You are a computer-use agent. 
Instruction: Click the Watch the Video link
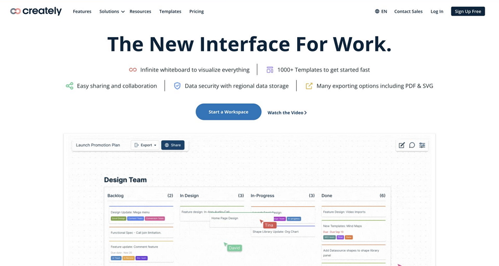click(x=287, y=112)
